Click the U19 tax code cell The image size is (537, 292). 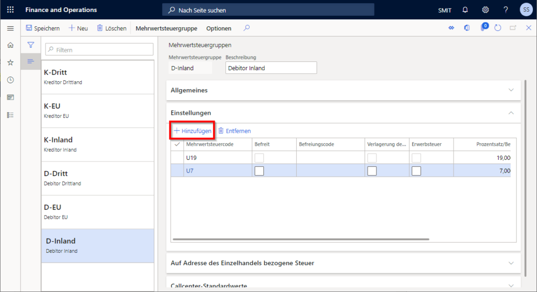[x=218, y=158]
